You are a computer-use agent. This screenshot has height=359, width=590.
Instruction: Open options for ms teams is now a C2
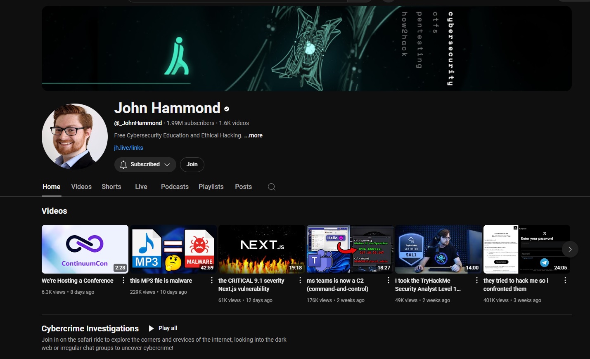(388, 281)
